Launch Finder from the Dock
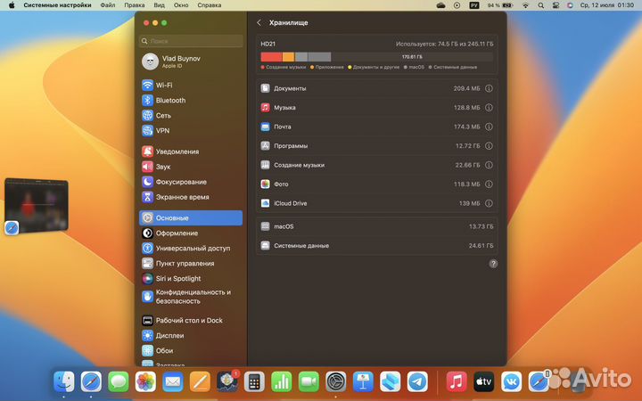The width and height of the screenshot is (642, 401). click(x=63, y=381)
